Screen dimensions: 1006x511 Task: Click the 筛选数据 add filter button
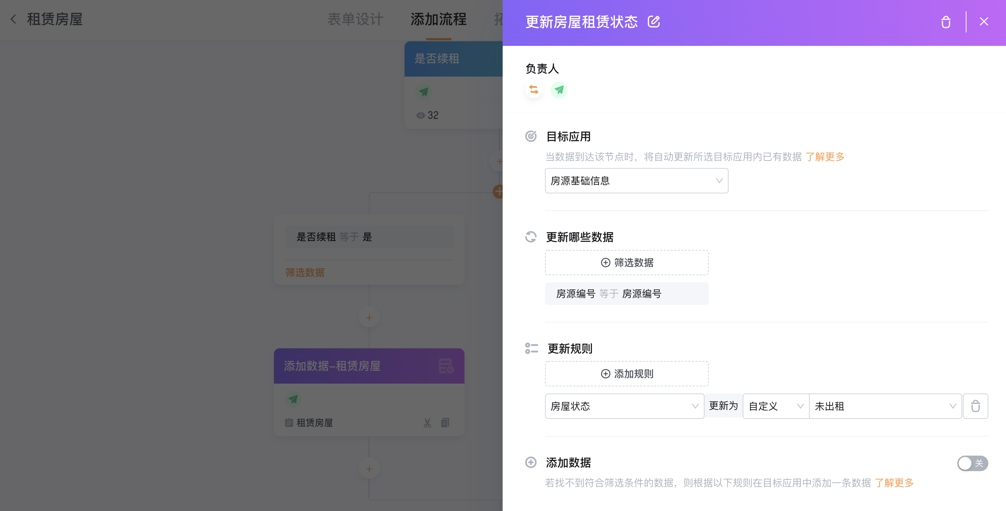coord(627,263)
